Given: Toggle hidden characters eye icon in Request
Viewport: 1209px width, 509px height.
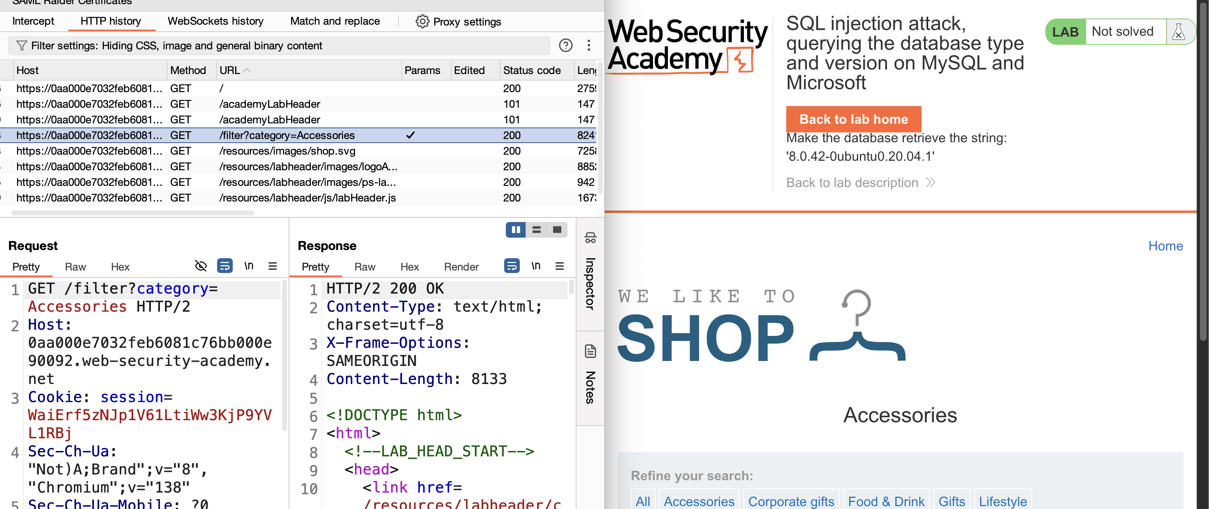Looking at the screenshot, I should [201, 266].
